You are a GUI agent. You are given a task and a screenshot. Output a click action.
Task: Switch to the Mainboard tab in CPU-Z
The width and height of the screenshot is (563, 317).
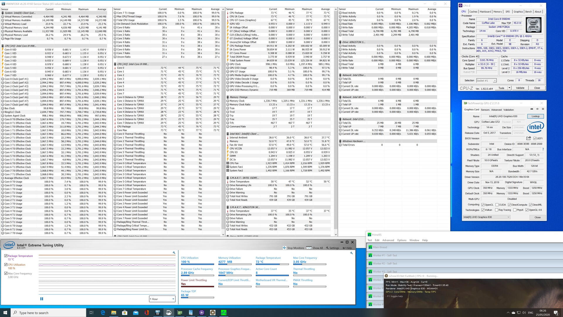[485, 12]
